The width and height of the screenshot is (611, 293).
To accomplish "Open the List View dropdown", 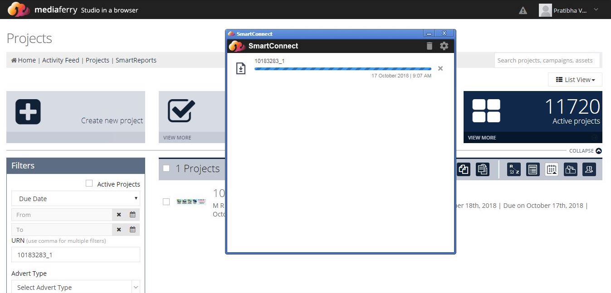I will pyautogui.click(x=575, y=80).
